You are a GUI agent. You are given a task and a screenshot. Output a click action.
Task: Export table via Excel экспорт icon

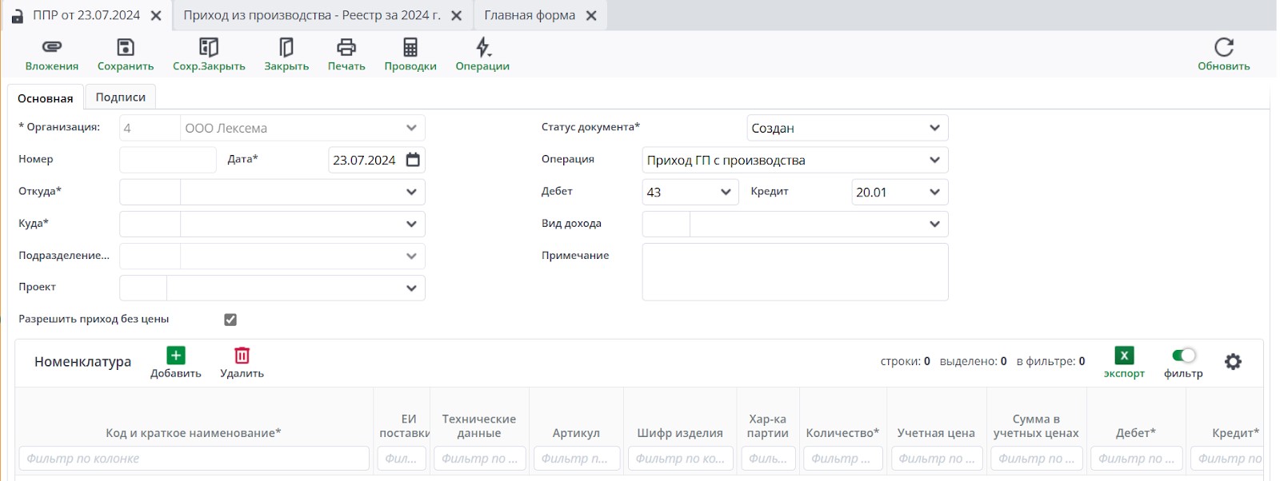tap(1124, 356)
